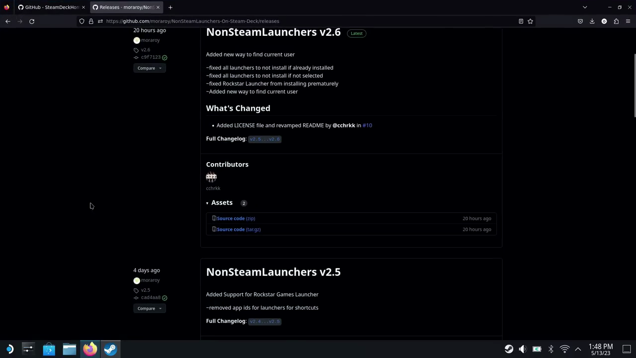Open commit cad4aa8 link
The height and width of the screenshot is (358, 636).
point(151,297)
